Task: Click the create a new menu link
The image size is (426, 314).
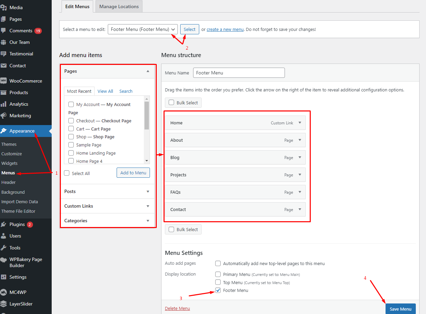Action: point(225,29)
